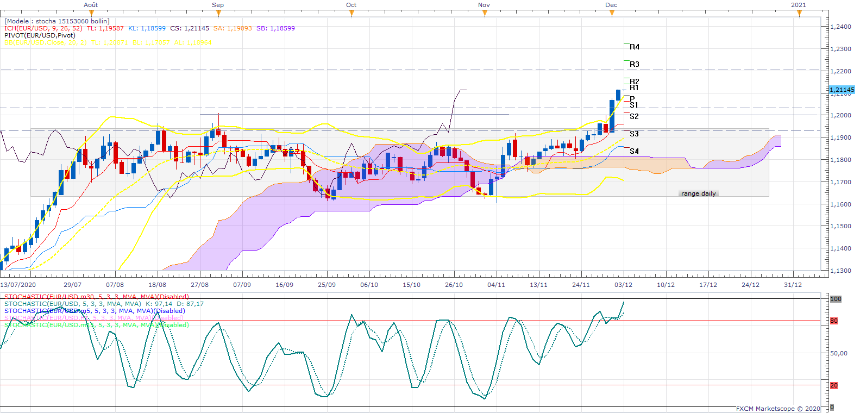Click the stochastic 20 oversold level tag

tap(834, 385)
